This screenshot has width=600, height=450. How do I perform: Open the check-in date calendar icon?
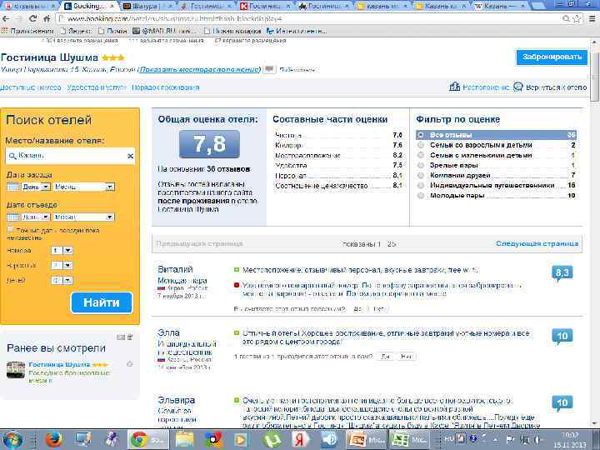tap(13, 187)
